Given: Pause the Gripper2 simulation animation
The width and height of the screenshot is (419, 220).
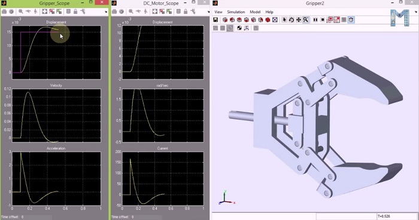Looking at the screenshot, I should 315,20.
